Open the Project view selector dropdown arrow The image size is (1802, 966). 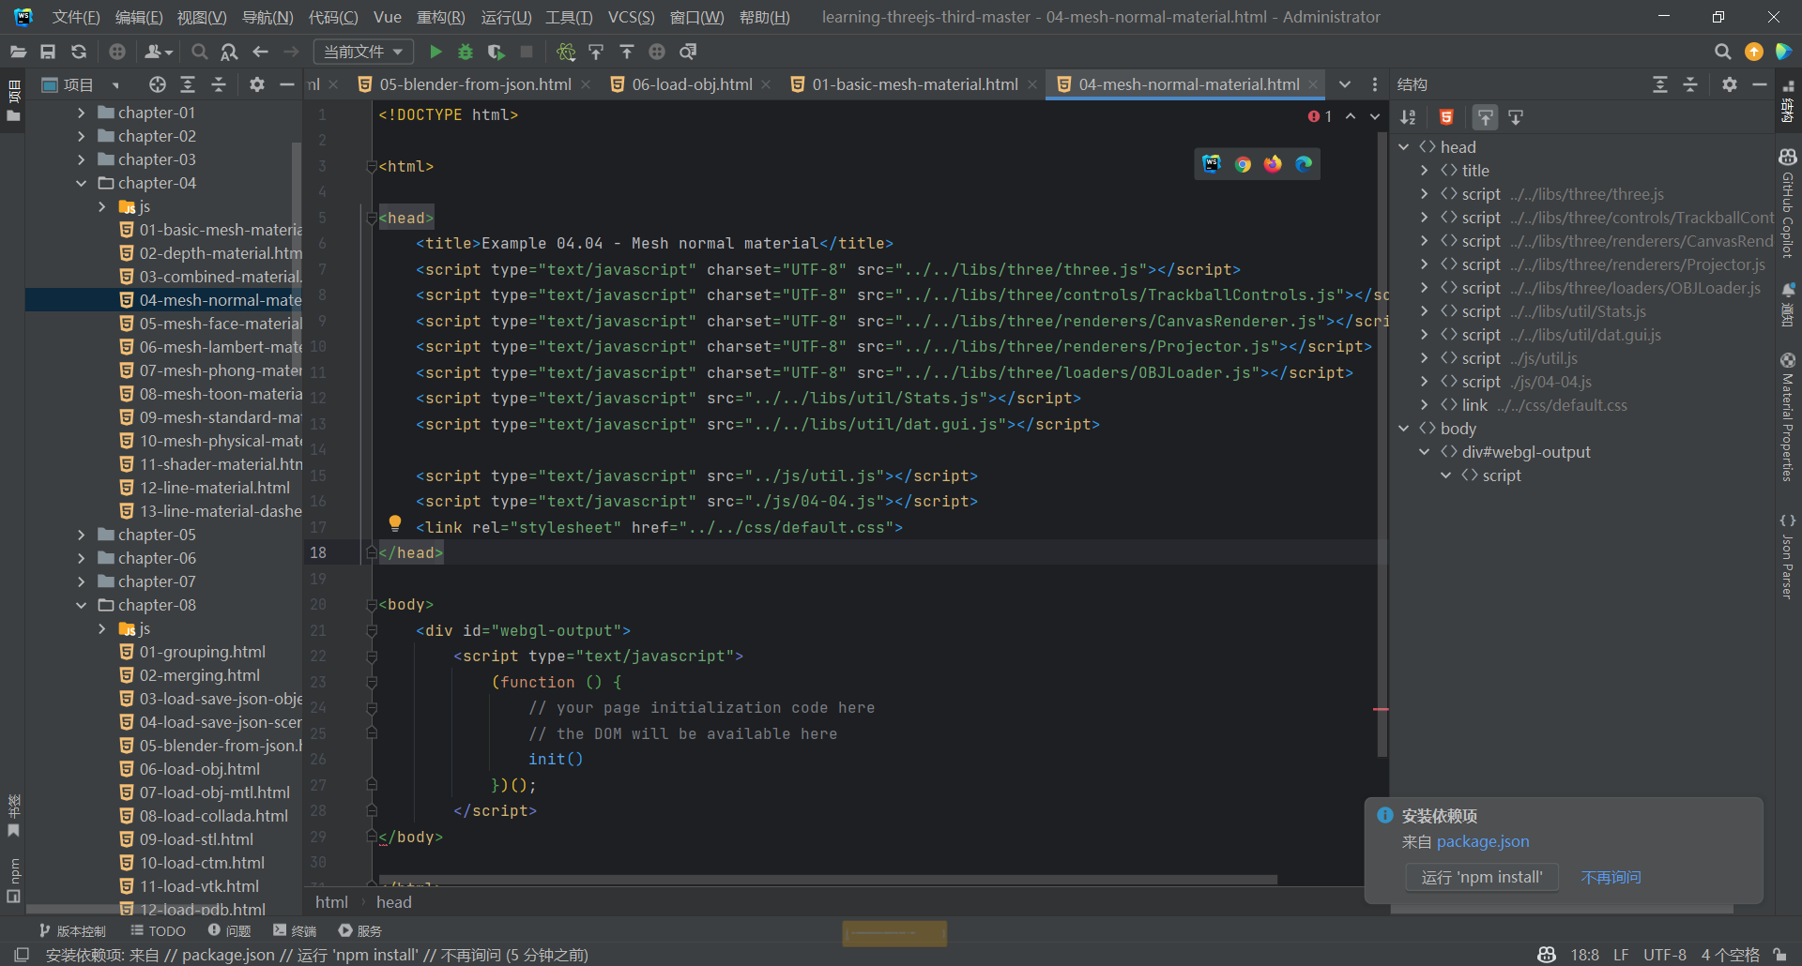tap(115, 85)
